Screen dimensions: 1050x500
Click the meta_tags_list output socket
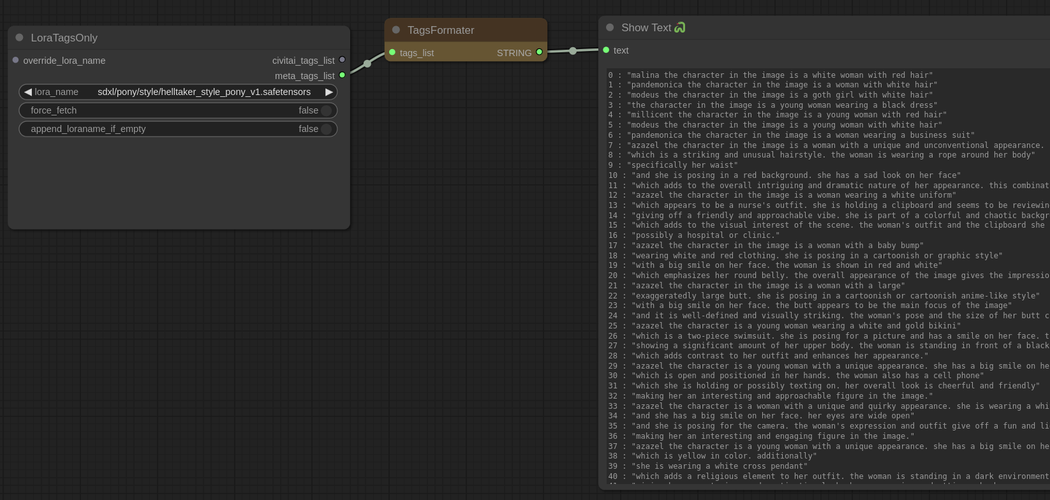[343, 75]
